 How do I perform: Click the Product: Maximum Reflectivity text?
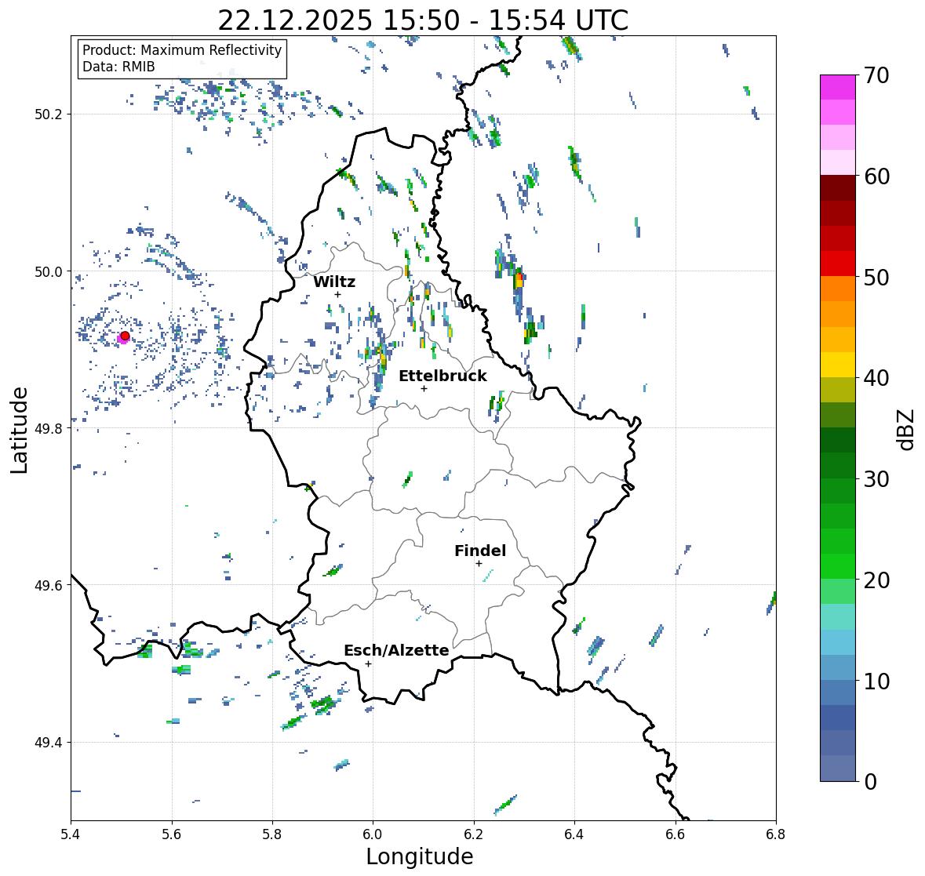point(182,50)
